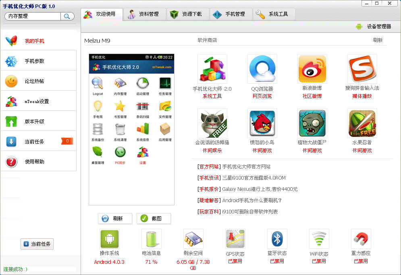This screenshot has width=401, height=275.
Task: Click the 媒体播放 category link
Action: [x=362, y=96]
